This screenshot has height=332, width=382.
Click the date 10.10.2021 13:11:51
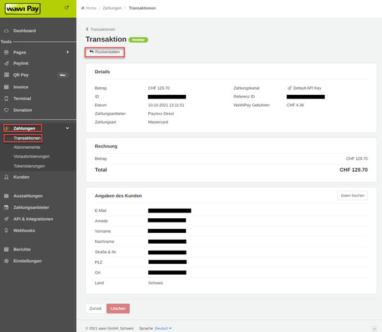coord(166,105)
